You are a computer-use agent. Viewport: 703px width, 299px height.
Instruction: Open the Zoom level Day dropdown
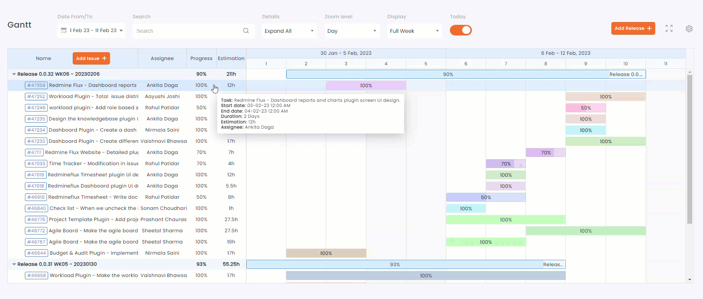pos(351,31)
